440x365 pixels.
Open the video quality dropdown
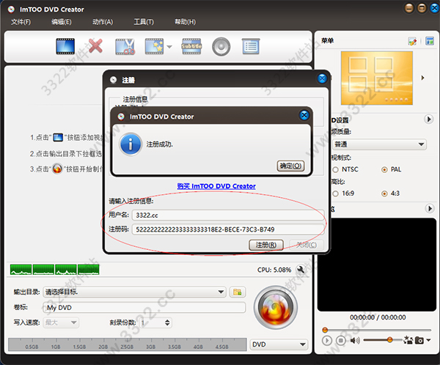pyautogui.click(x=379, y=144)
